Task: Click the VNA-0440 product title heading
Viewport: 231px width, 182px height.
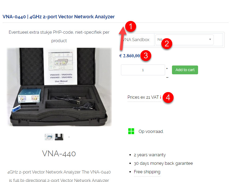Action: click(58, 17)
